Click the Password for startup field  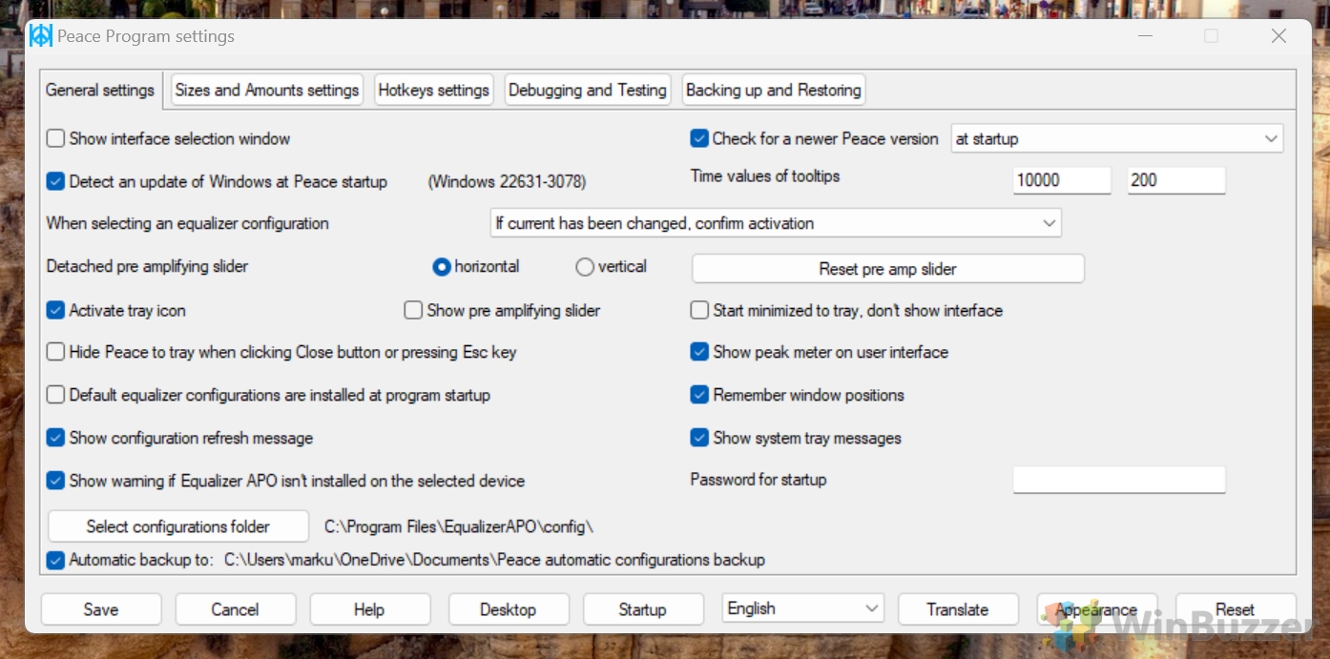pos(1118,480)
